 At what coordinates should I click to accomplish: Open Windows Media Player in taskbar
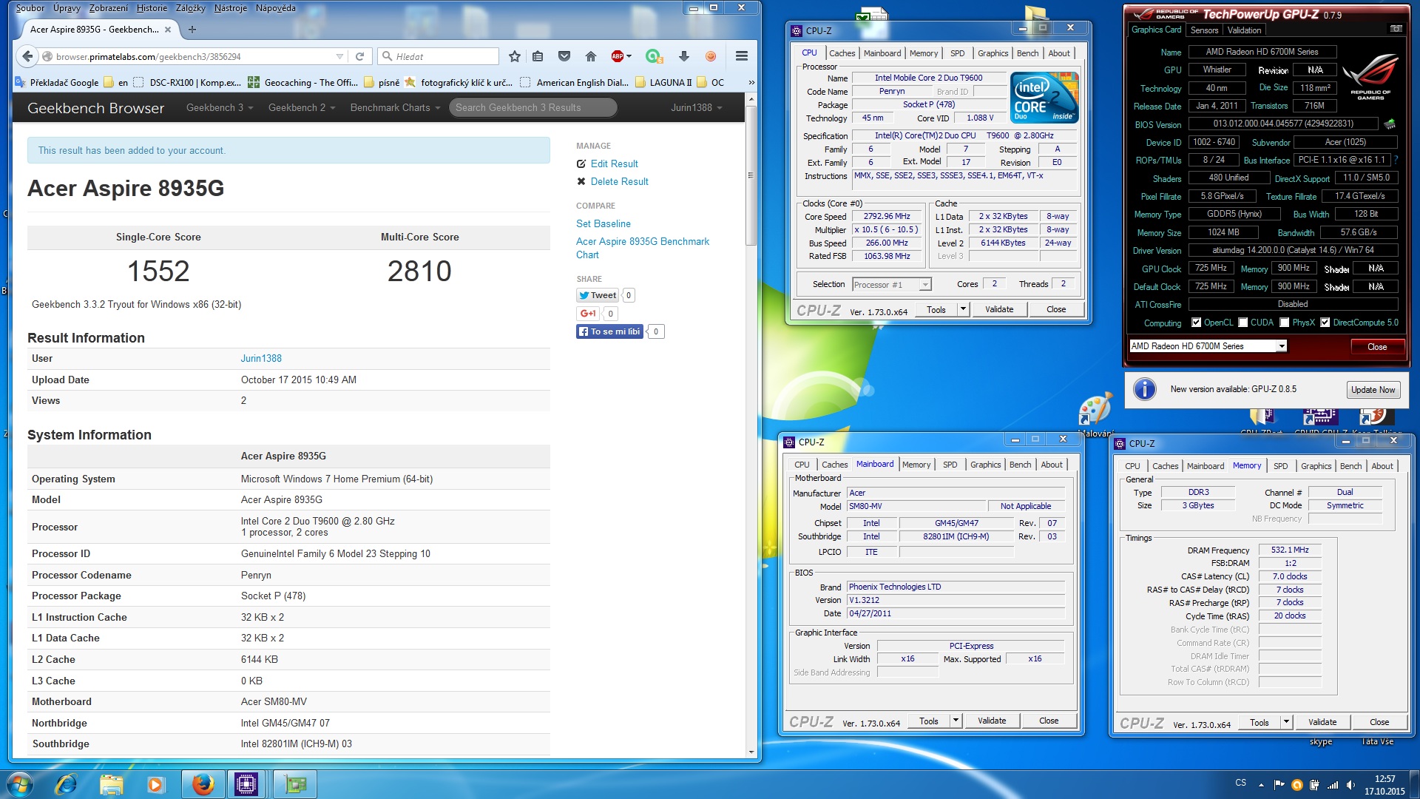[155, 784]
